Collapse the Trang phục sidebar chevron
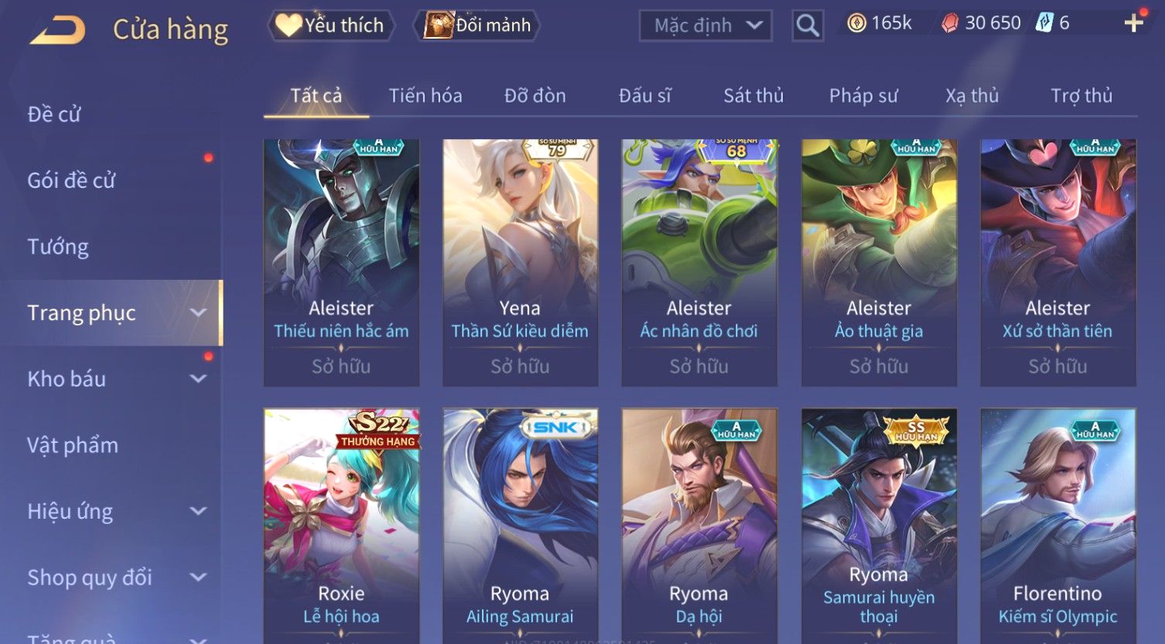 199,312
